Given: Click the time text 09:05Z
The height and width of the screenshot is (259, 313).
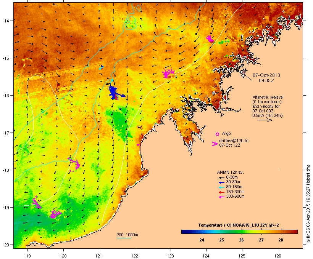Looking at the screenshot, I should pos(266,81).
